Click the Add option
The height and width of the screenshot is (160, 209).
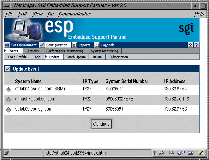[38, 57]
